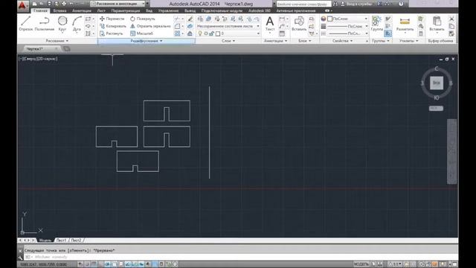Click the Растянуть stretch tool

(111, 33)
